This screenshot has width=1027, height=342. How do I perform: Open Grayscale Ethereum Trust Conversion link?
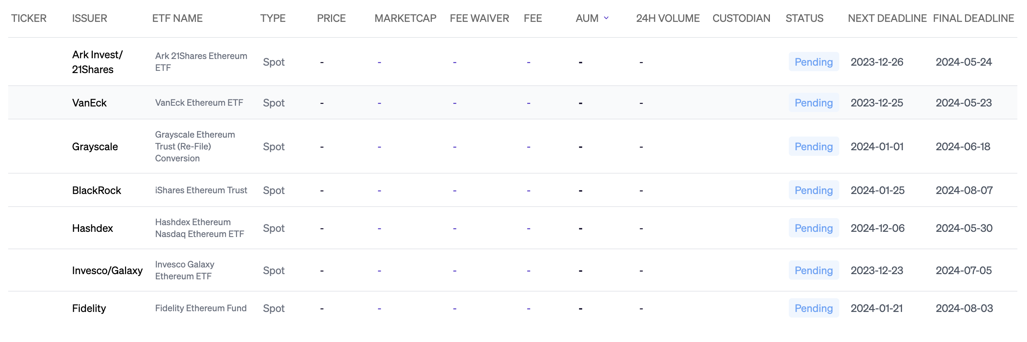click(x=195, y=146)
